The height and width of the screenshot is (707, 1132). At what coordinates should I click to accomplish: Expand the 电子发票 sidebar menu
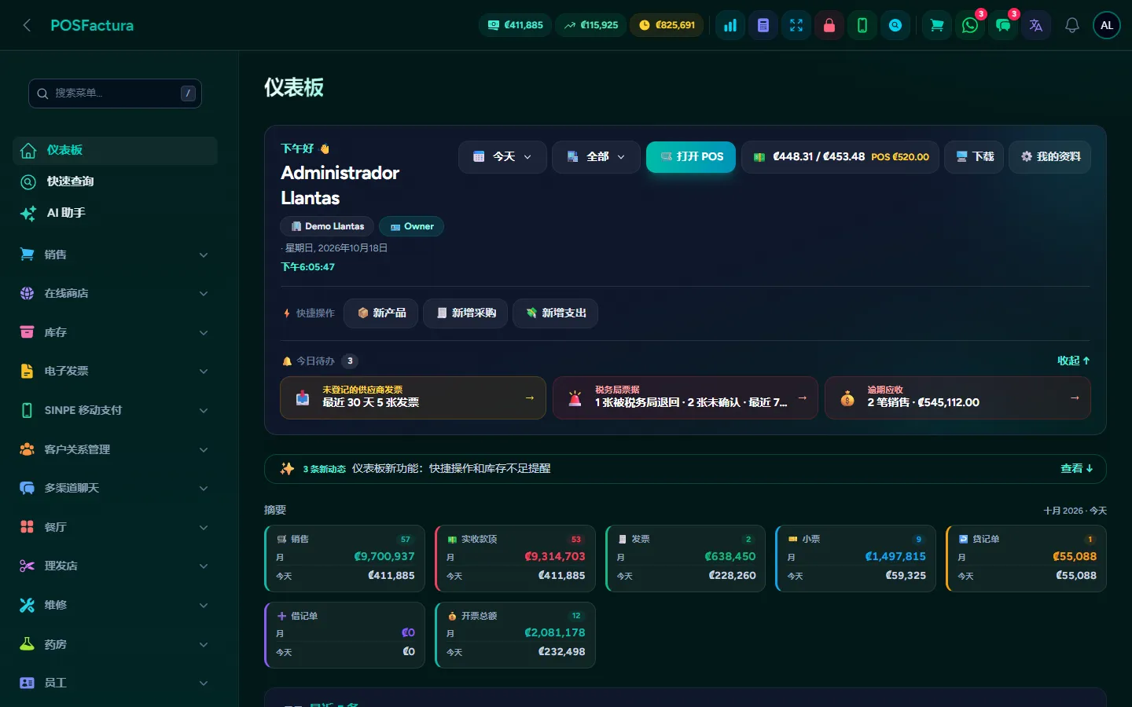pos(115,371)
